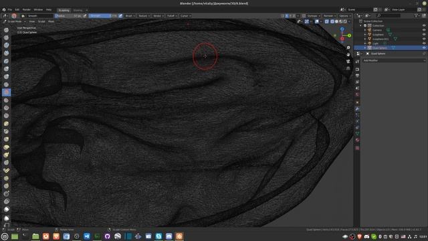
Task: Click the outliner search field
Action: [388, 16]
